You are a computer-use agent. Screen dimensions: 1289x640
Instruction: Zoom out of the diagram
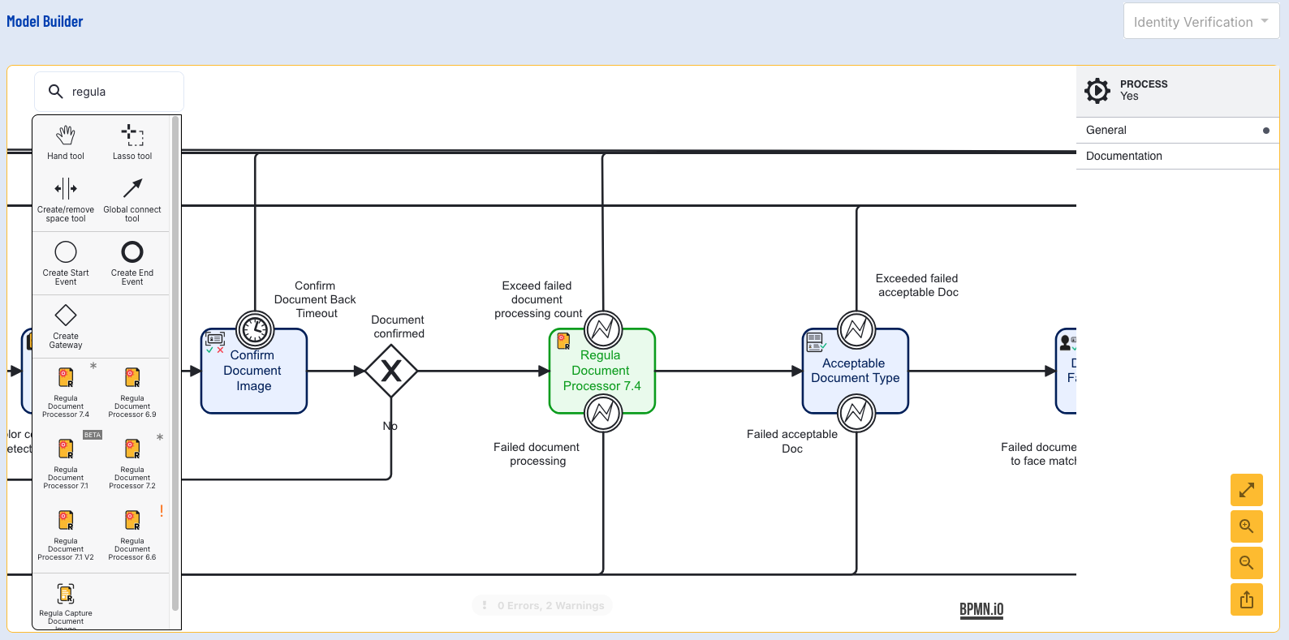[1247, 563]
